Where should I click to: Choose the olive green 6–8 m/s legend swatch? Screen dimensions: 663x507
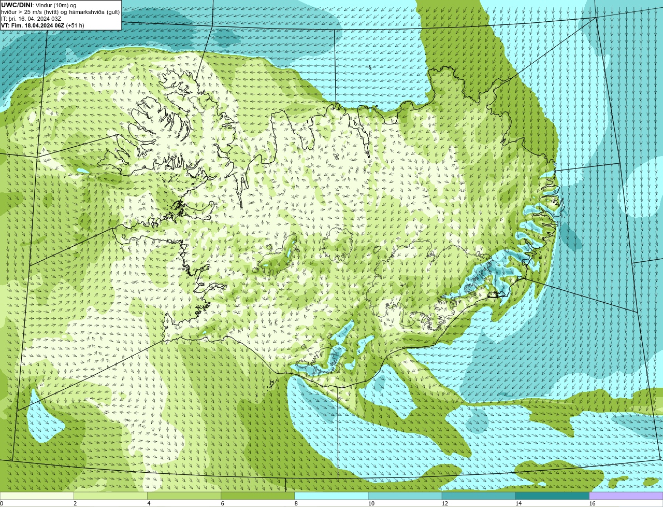coord(257,496)
